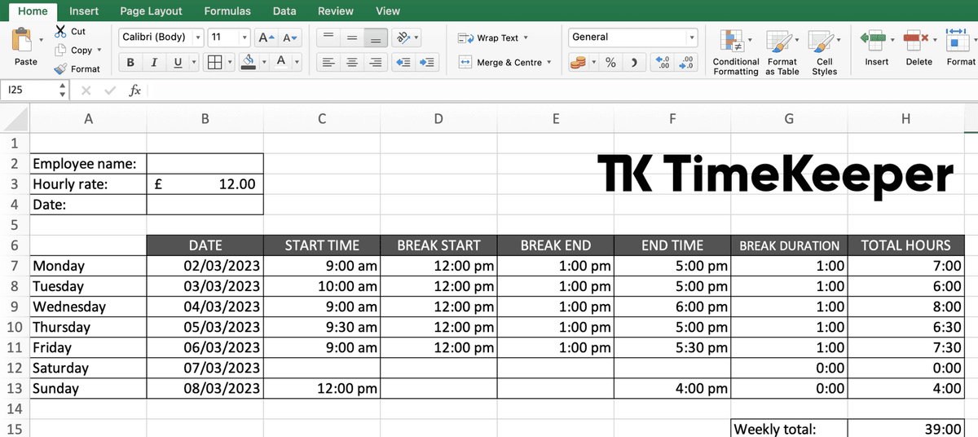Open the Format cells size icon
Viewport: 978px width, 437px height.
click(x=956, y=38)
